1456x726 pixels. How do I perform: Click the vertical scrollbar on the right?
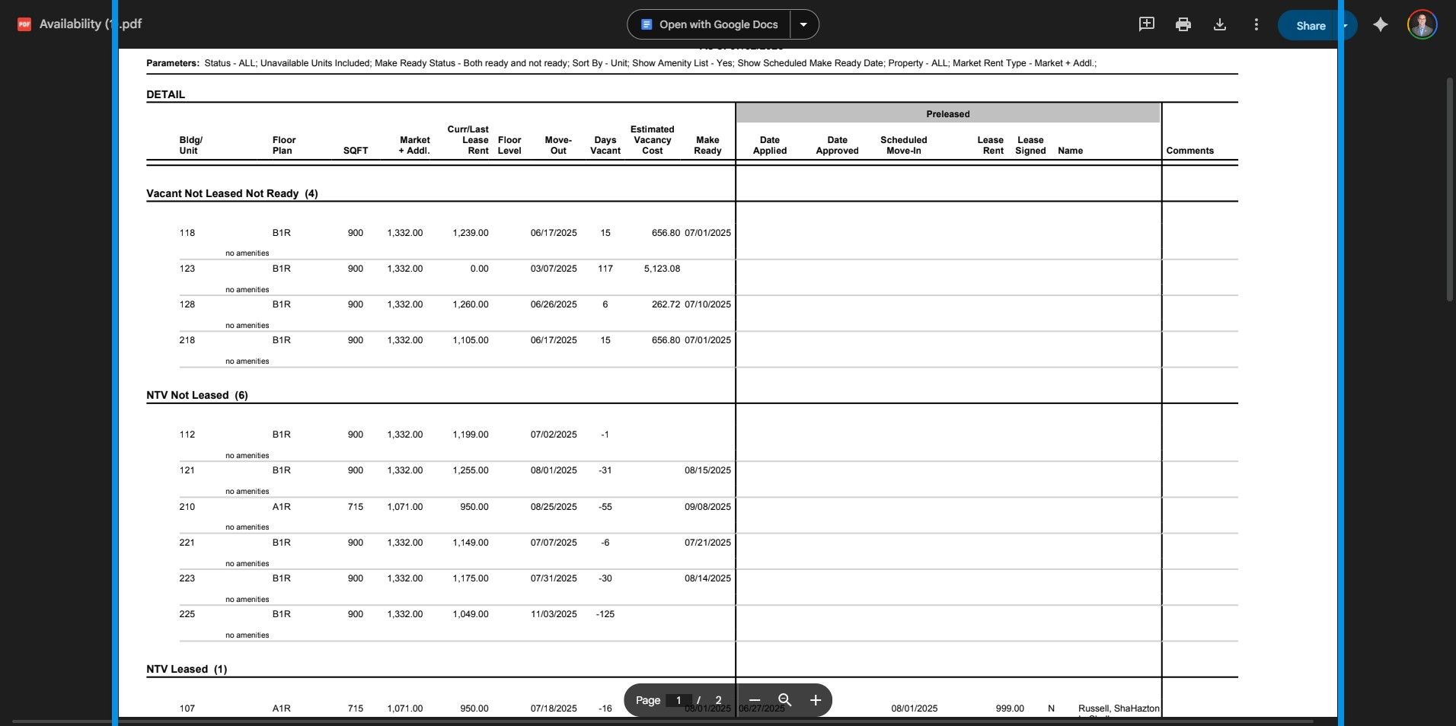tap(1450, 190)
